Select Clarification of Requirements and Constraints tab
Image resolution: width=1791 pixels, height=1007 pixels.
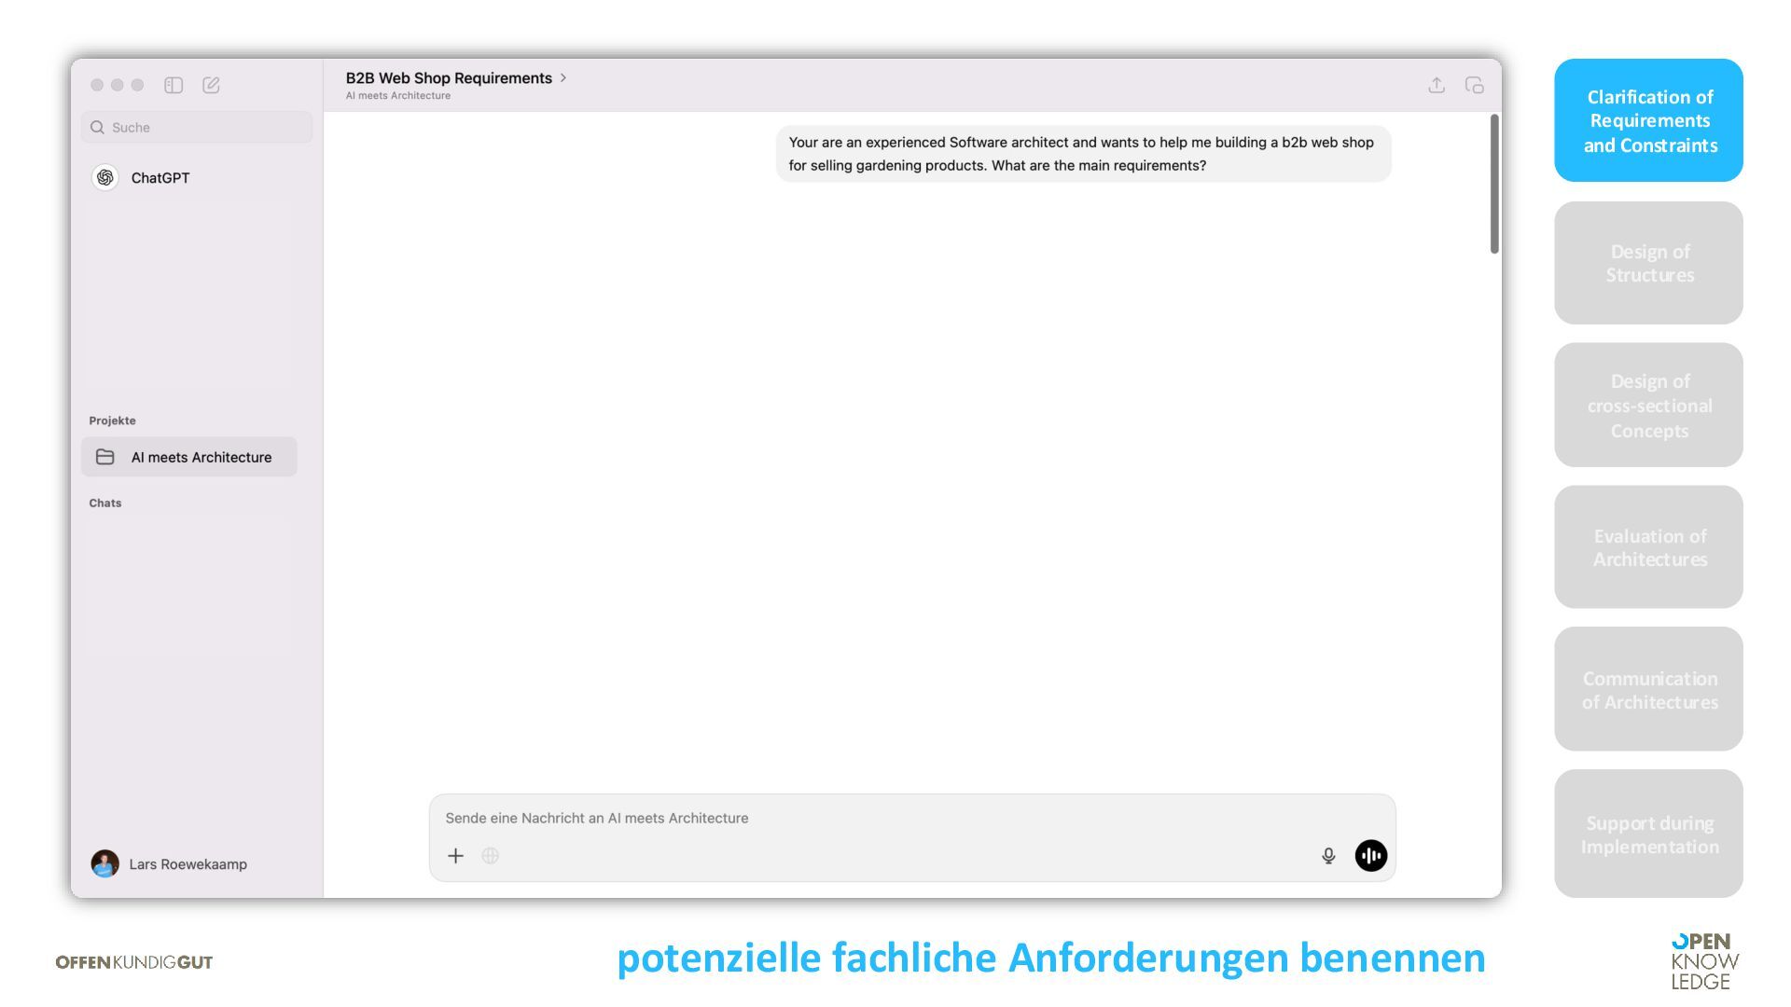pos(1648,120)
